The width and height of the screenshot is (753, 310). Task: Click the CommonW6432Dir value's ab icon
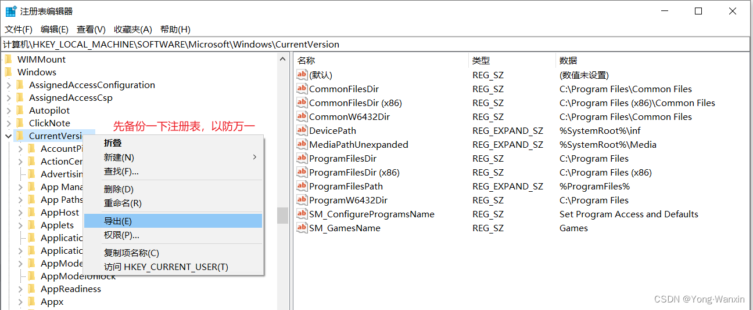pyautogui.click(x=302, y=116)
